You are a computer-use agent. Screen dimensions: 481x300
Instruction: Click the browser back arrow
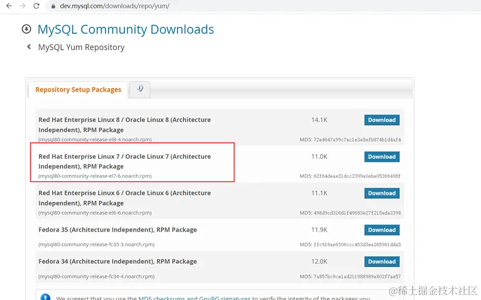[x=9, y=6]
